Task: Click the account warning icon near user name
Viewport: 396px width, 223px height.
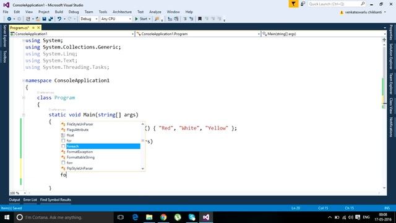Action: point(342,12)
